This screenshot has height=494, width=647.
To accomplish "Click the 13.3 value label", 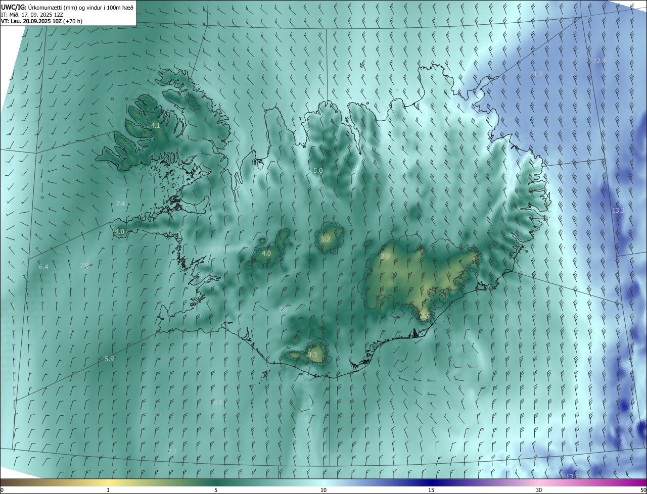I will point(618,210).
